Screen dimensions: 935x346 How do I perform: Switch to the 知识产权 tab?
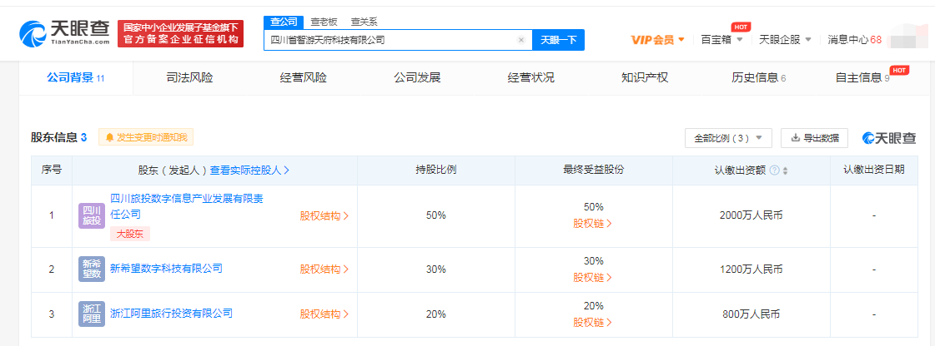[645, 77]
